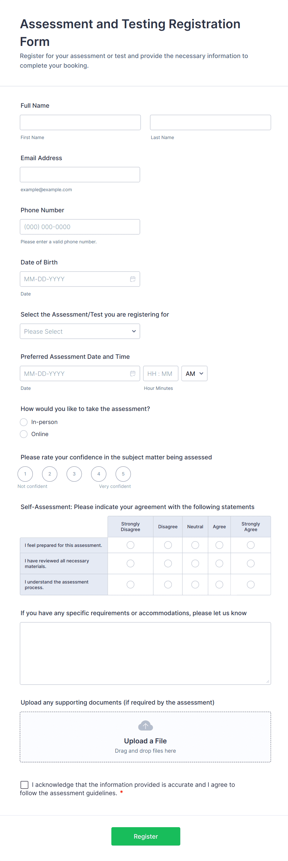Expand the Assessment/Test selection dropdown
This screenshot has width=288, height=861.
80,331
